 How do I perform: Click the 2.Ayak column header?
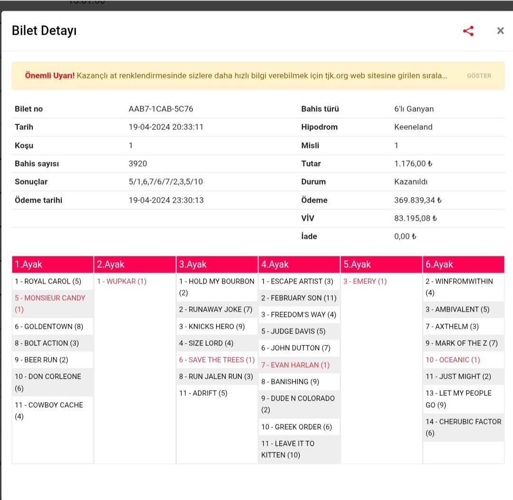point(135,265)
